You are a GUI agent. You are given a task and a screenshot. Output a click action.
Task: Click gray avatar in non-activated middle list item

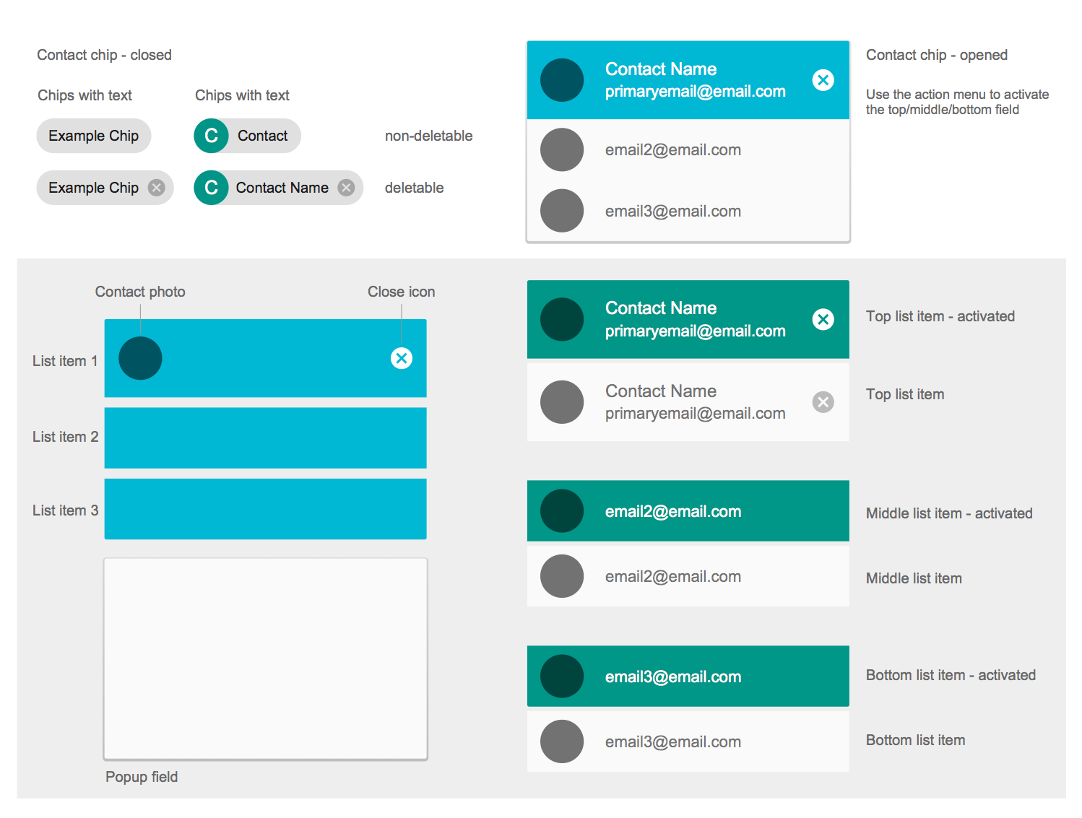coord(562,576)
